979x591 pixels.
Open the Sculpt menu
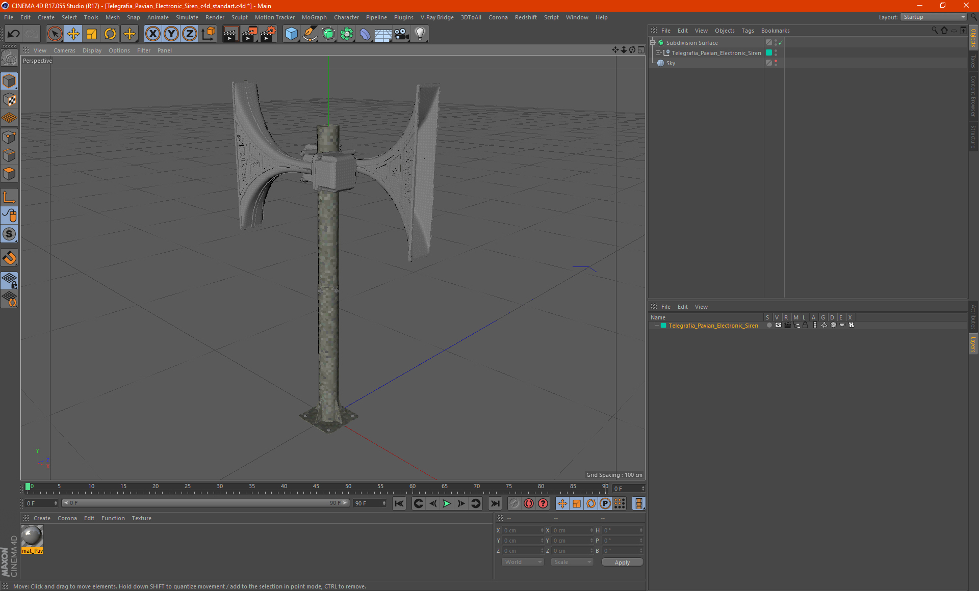click(239, 17)
